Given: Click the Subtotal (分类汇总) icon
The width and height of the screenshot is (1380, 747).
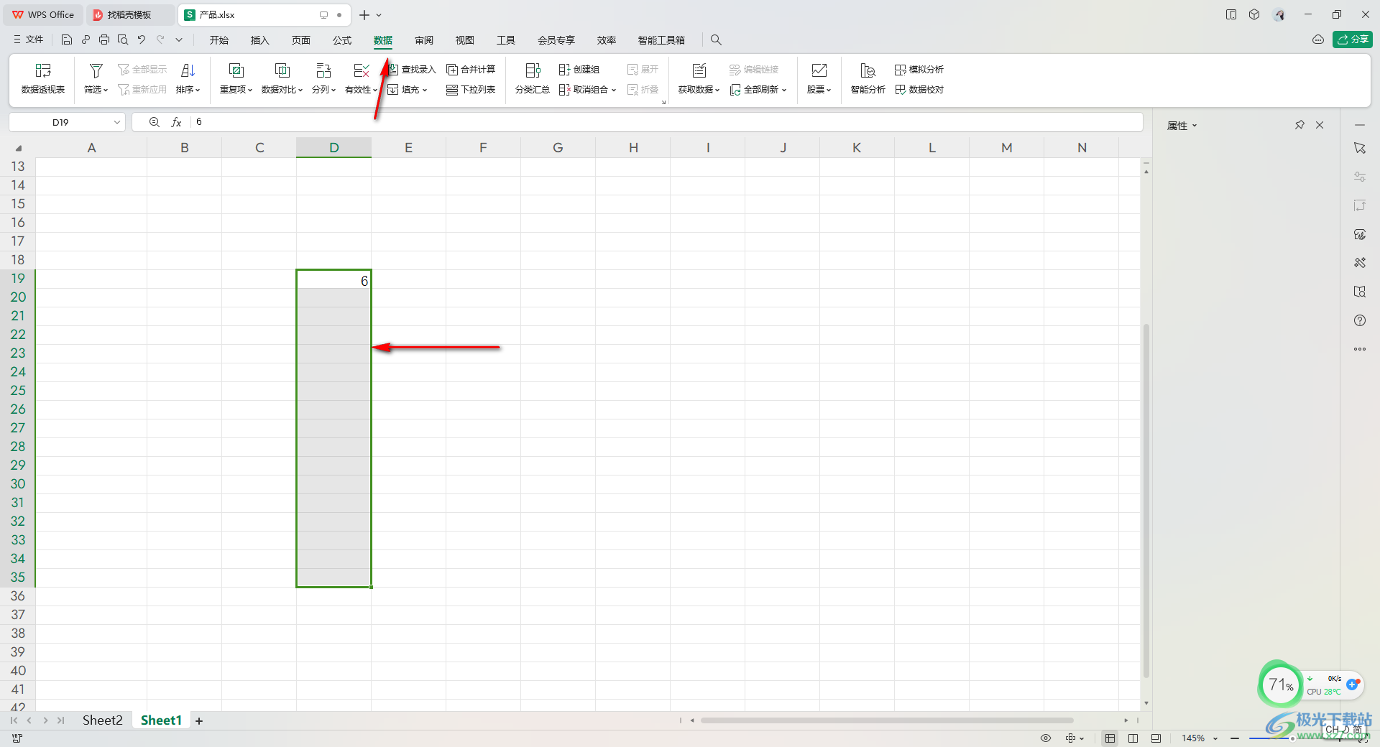Looking at the screenshot, I should (533, 70).
